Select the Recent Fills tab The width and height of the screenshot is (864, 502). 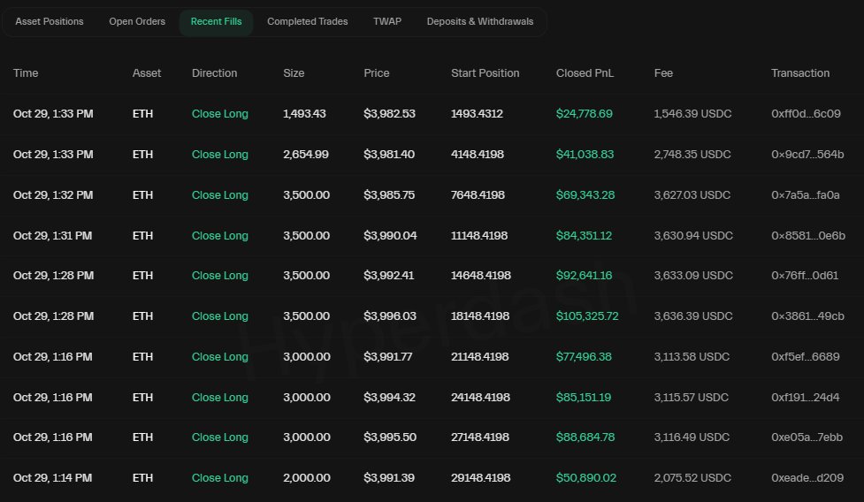[216, 22]
